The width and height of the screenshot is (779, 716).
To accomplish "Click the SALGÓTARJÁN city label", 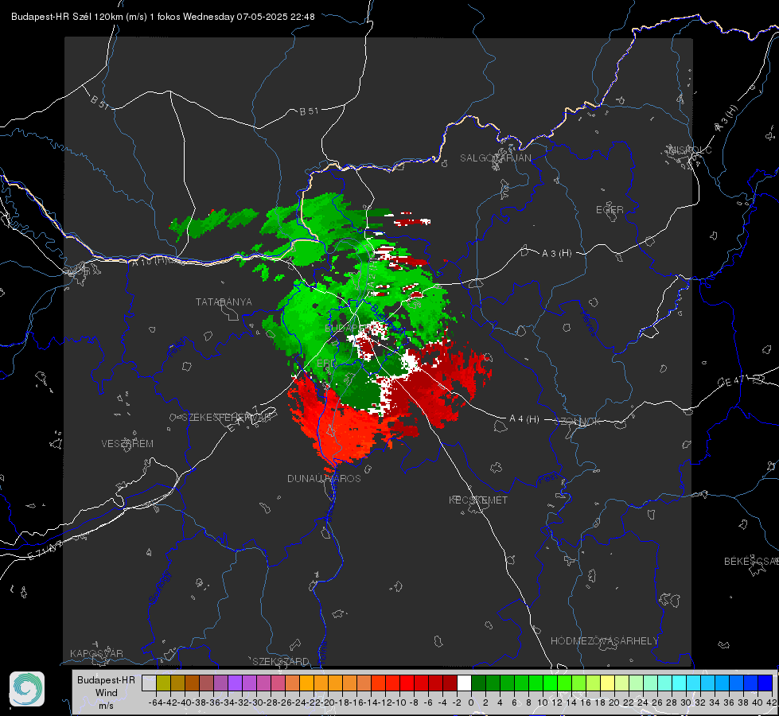I will coord(495,158).
